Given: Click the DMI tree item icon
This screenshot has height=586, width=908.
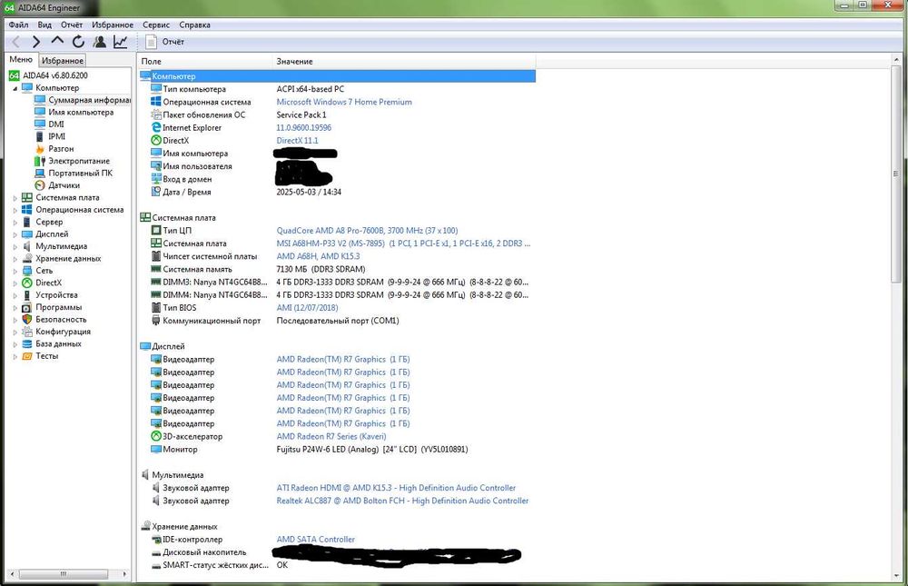Looking at the screenshot, I should click(x=39, y=124).
